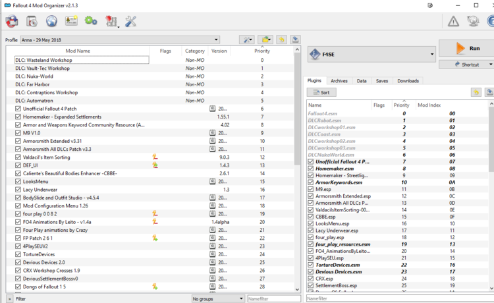
Task: Click the flag icon on DEF_UI row
Action: point(155,165)
